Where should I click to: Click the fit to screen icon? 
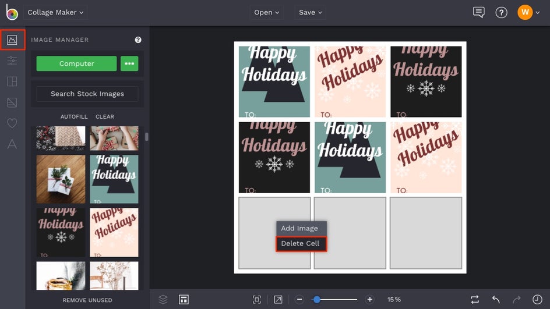coord(257,299)
